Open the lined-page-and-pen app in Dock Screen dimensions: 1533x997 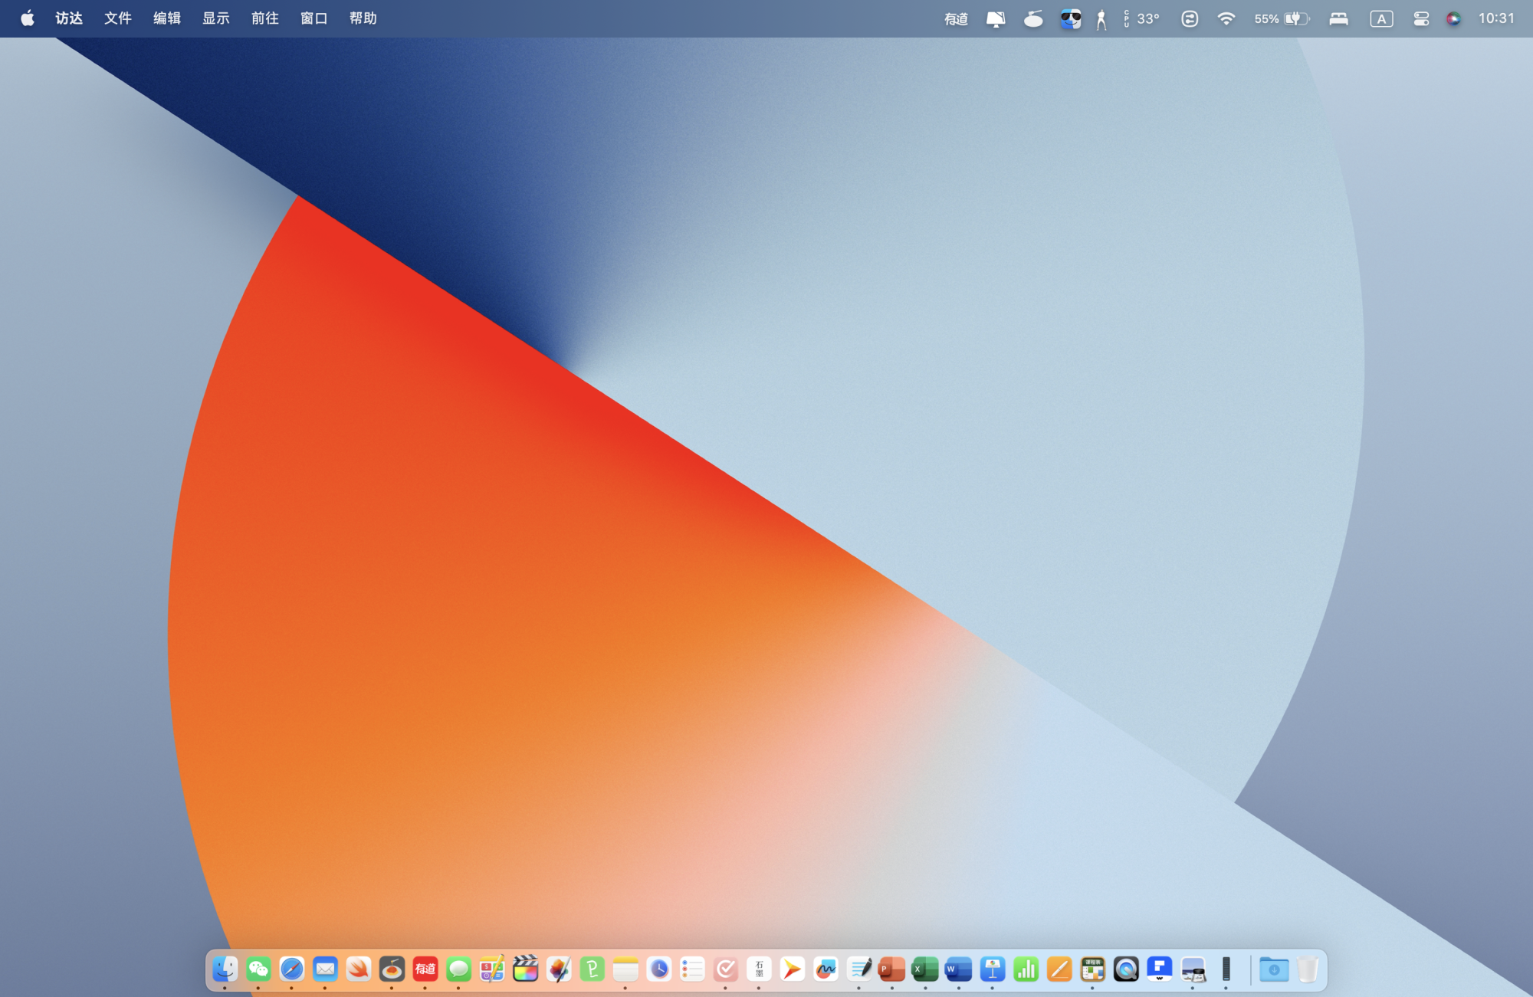[859, 969]
